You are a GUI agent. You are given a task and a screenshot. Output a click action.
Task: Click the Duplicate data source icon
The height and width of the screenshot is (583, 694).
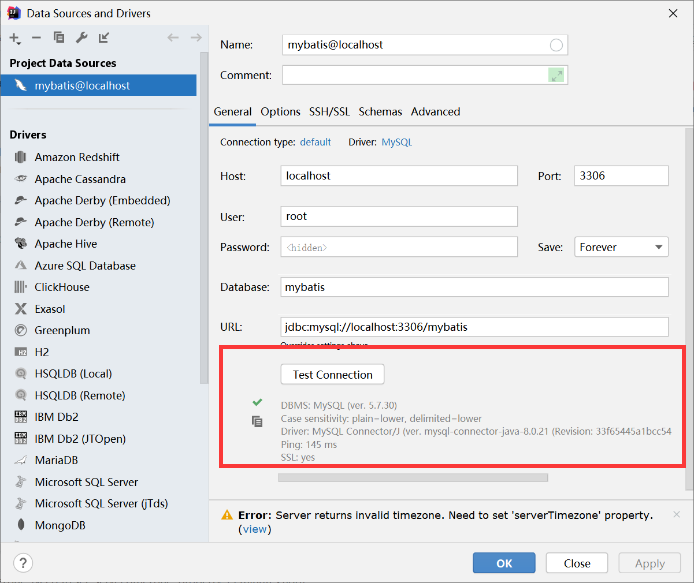[x=59, y=38]
